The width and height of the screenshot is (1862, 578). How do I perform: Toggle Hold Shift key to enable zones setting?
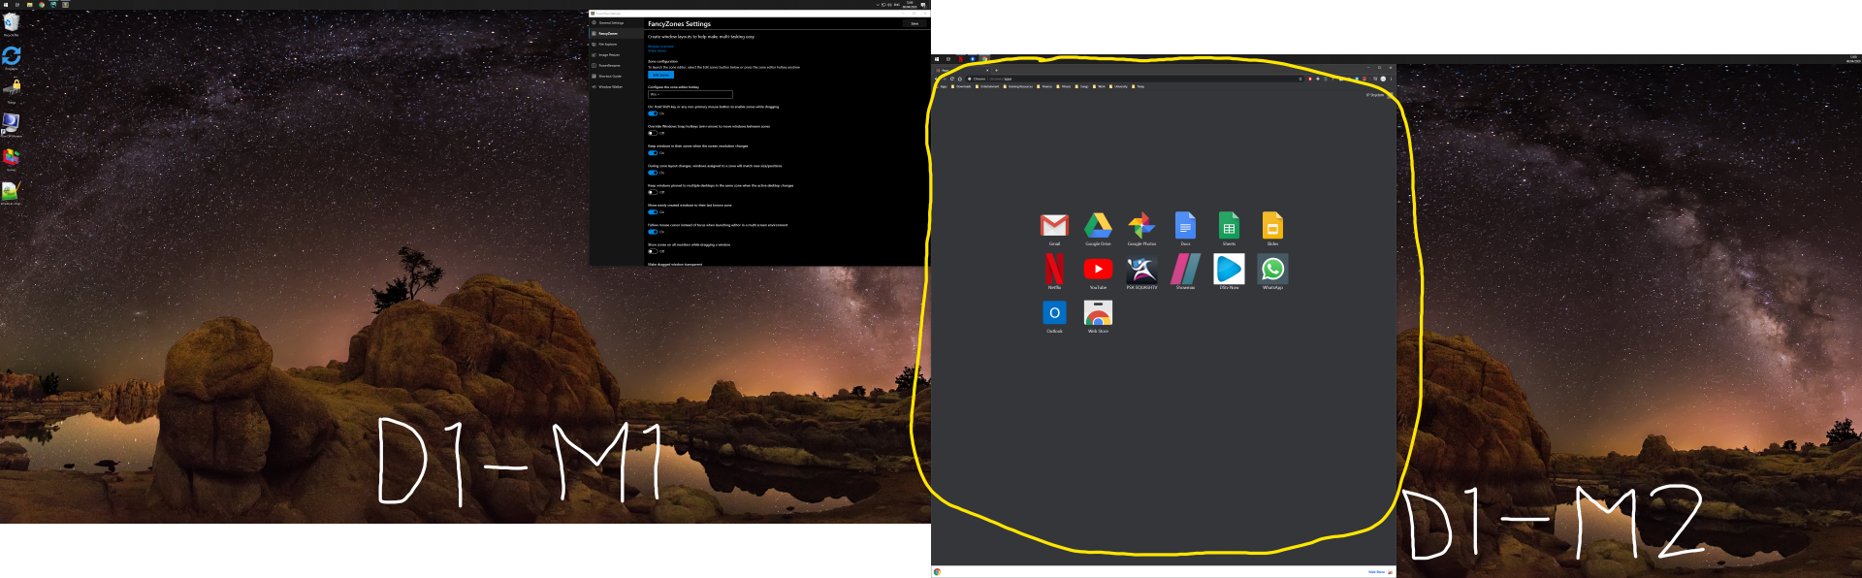pyautogui.click(x=653, y=113)
